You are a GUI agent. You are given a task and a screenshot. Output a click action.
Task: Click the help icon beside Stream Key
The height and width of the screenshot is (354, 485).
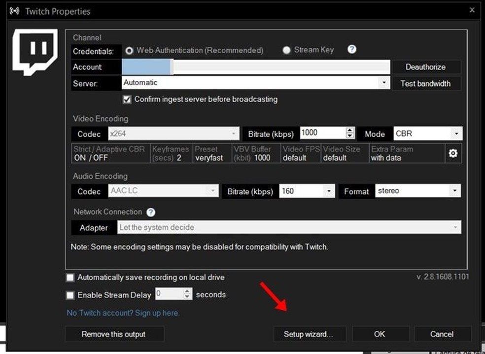[x=351, y=49]
